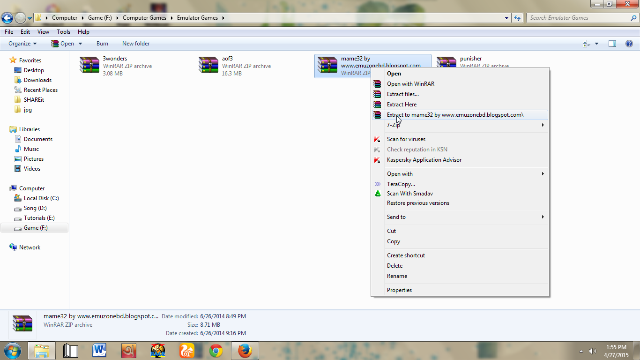Screen dimensions: 640x360
Task: Refresh the Emulator Games folder
Action: (x=517, y=18)
